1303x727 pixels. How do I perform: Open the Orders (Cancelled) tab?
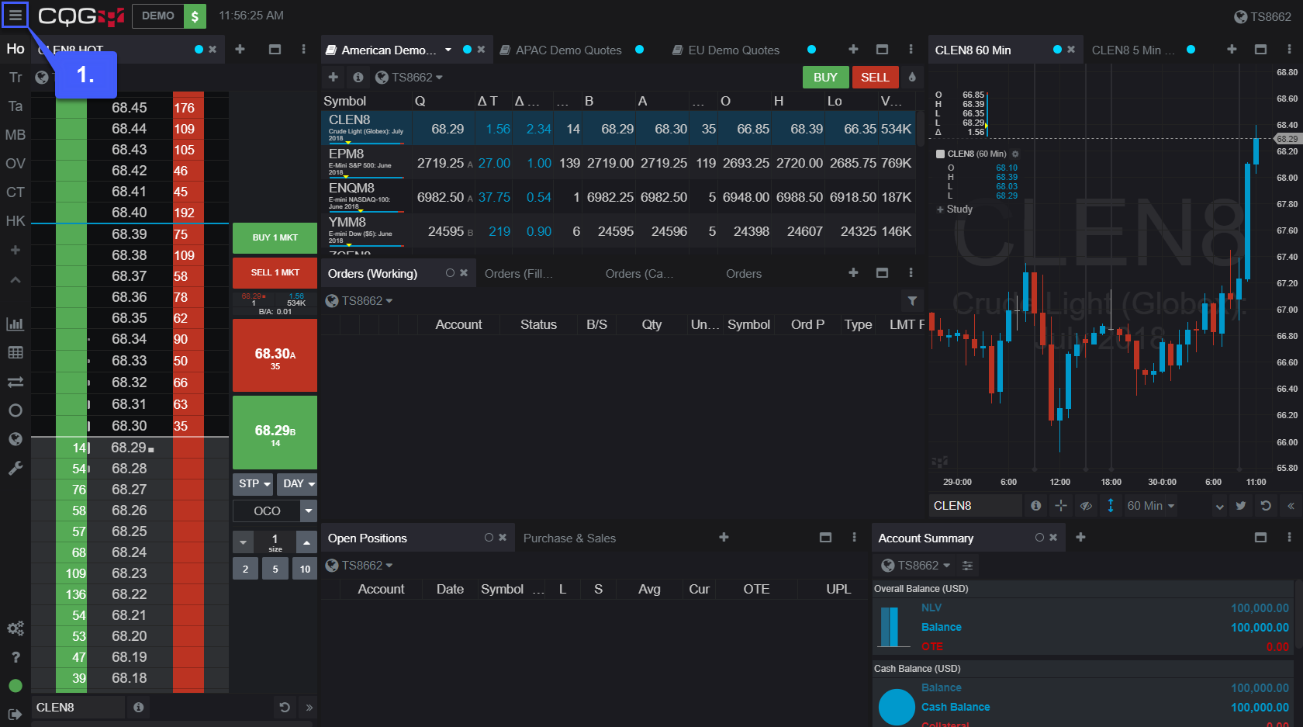pyautogui.click(x=639, y=274)
